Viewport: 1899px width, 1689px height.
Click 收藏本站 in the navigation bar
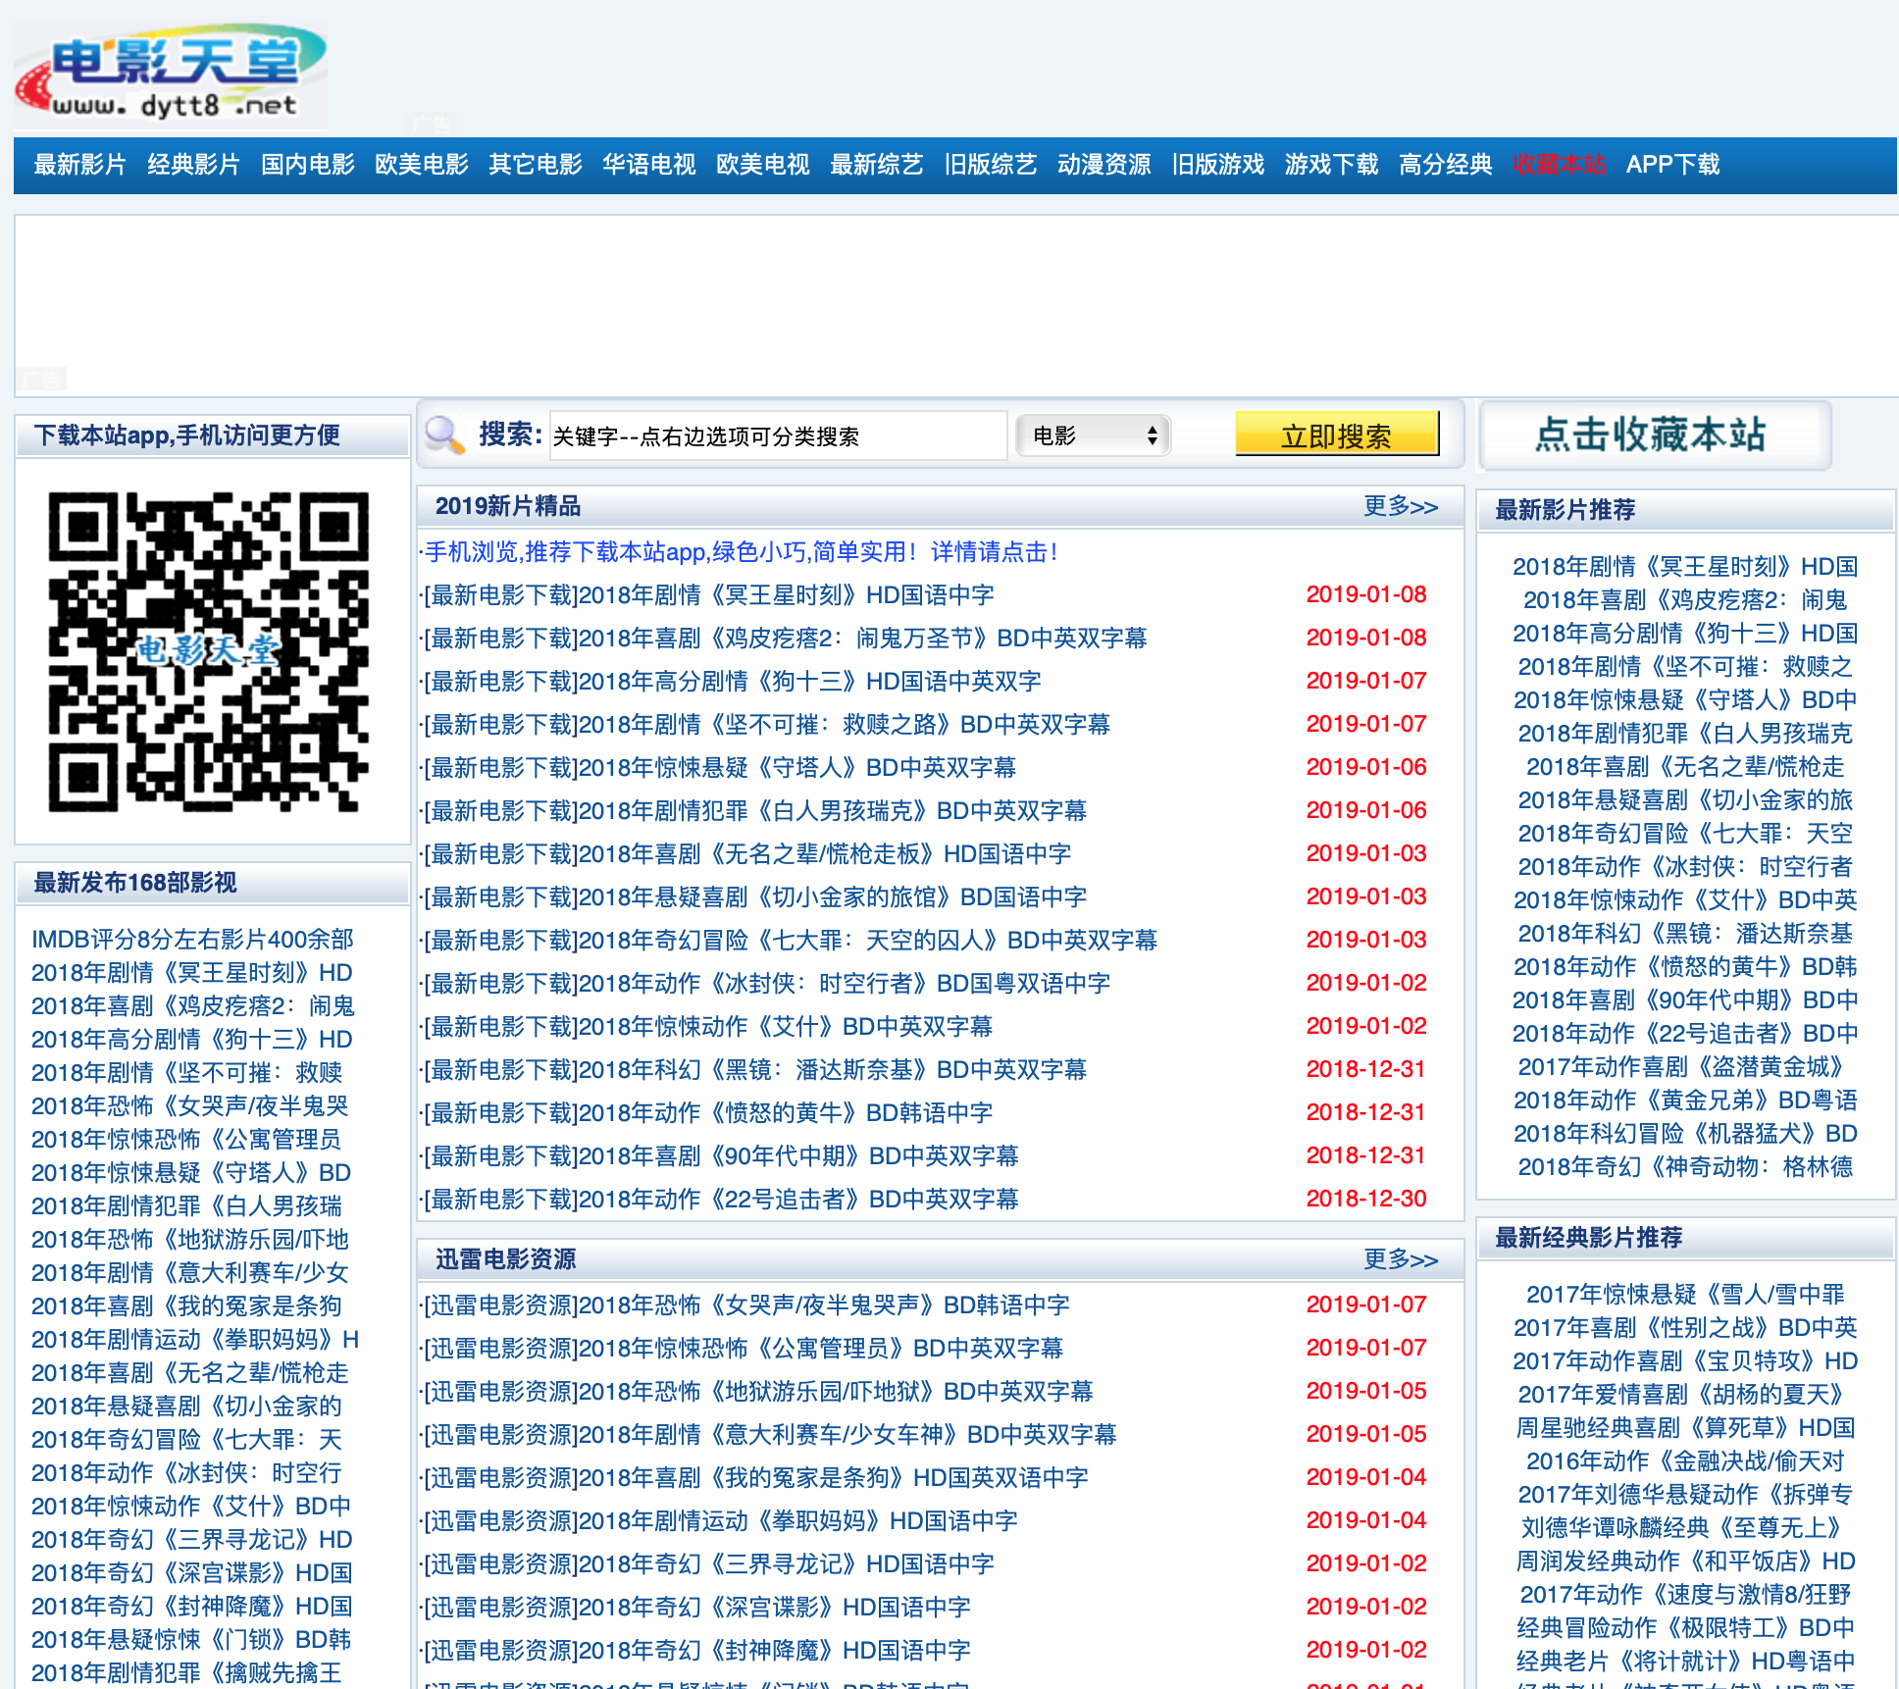1559,165
